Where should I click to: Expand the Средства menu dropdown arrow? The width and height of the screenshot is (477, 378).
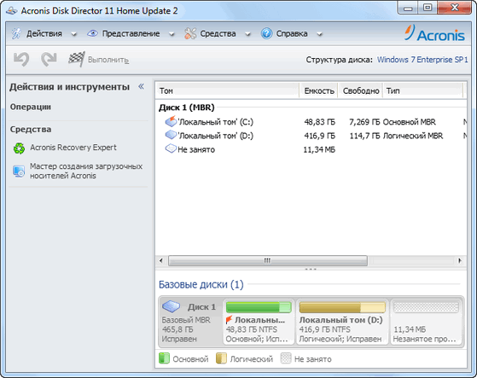pos(247,34)
